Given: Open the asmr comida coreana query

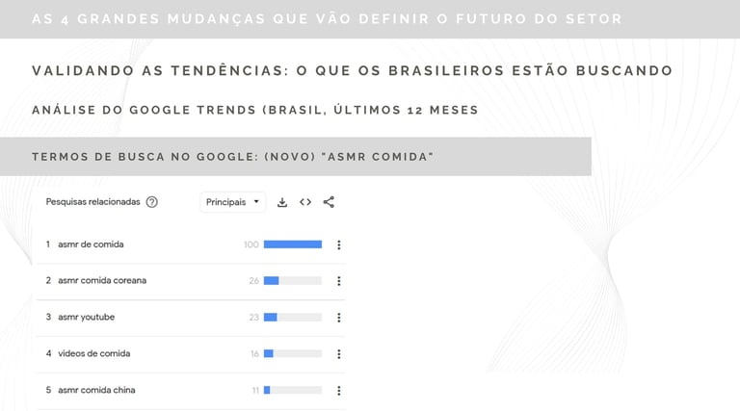Looking at the screenshot, I should click(x=101, y=281).
